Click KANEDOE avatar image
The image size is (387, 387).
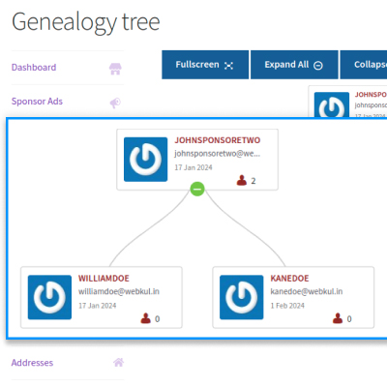pyautogui.click(x=242, y=297)
